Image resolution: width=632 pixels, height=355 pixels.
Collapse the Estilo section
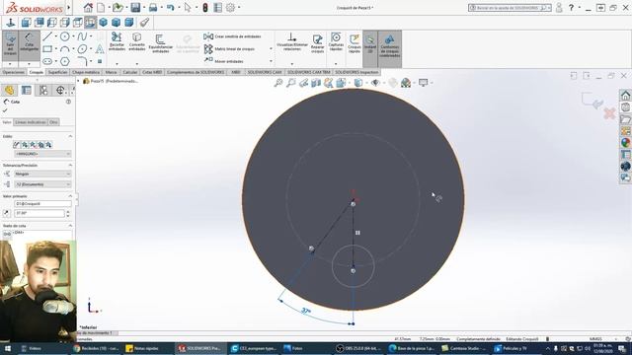click(70, 136)
